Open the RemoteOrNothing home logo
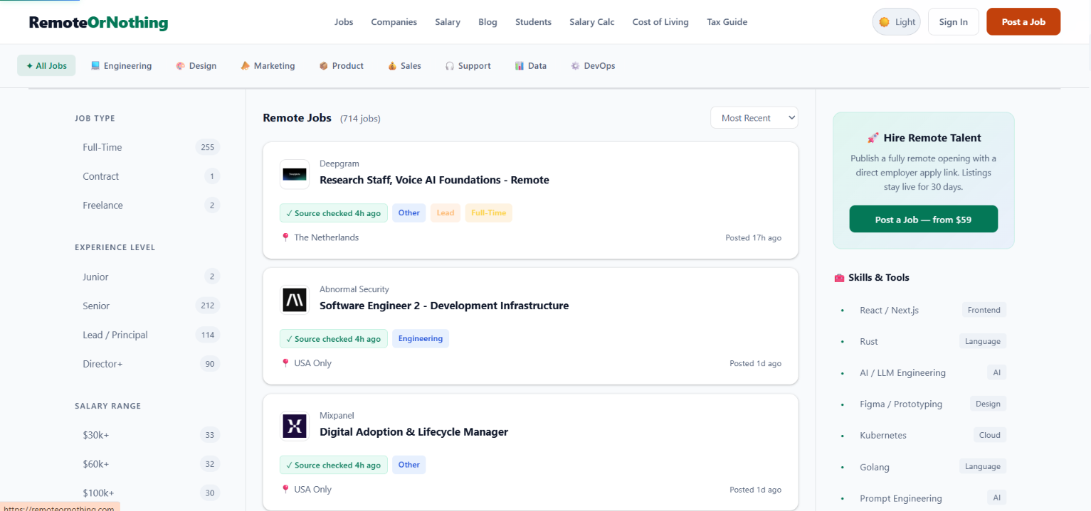The image size is (1091, 511). click(x=99, y=22)
